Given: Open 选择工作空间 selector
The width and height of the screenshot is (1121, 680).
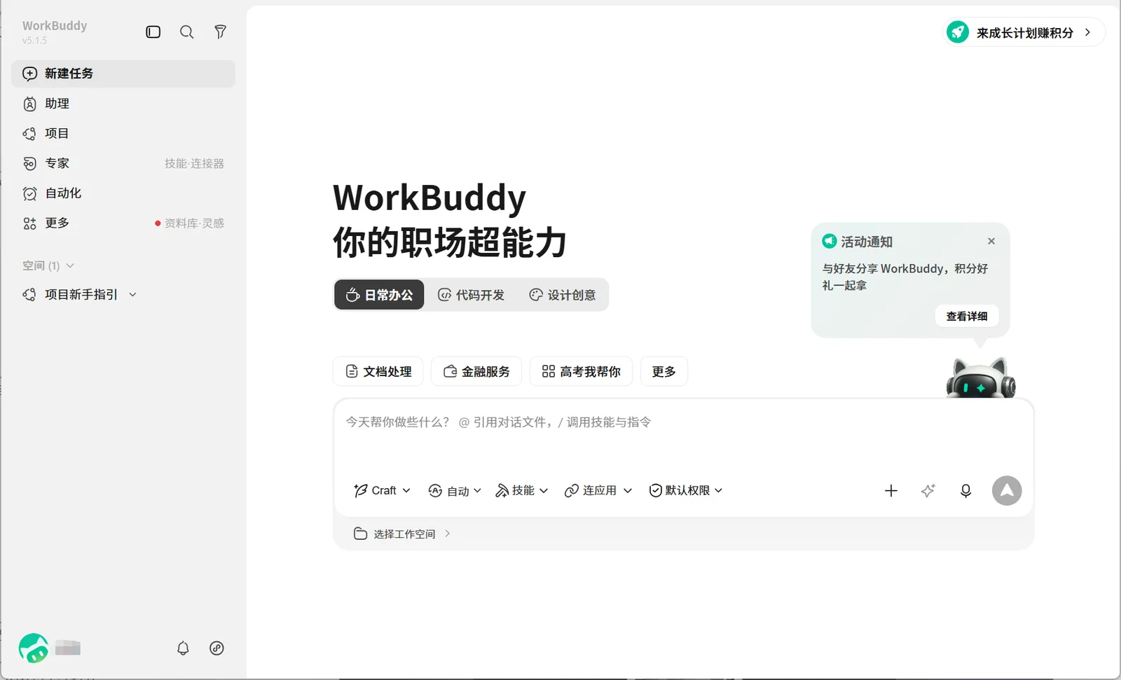Looking at the screenshot, I should [x=402, y=534].
